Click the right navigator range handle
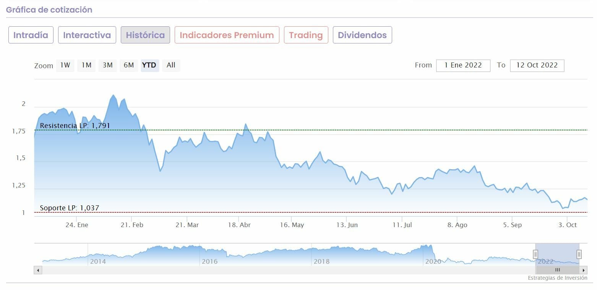The image size is (597, 290). [x=579, y=254]
